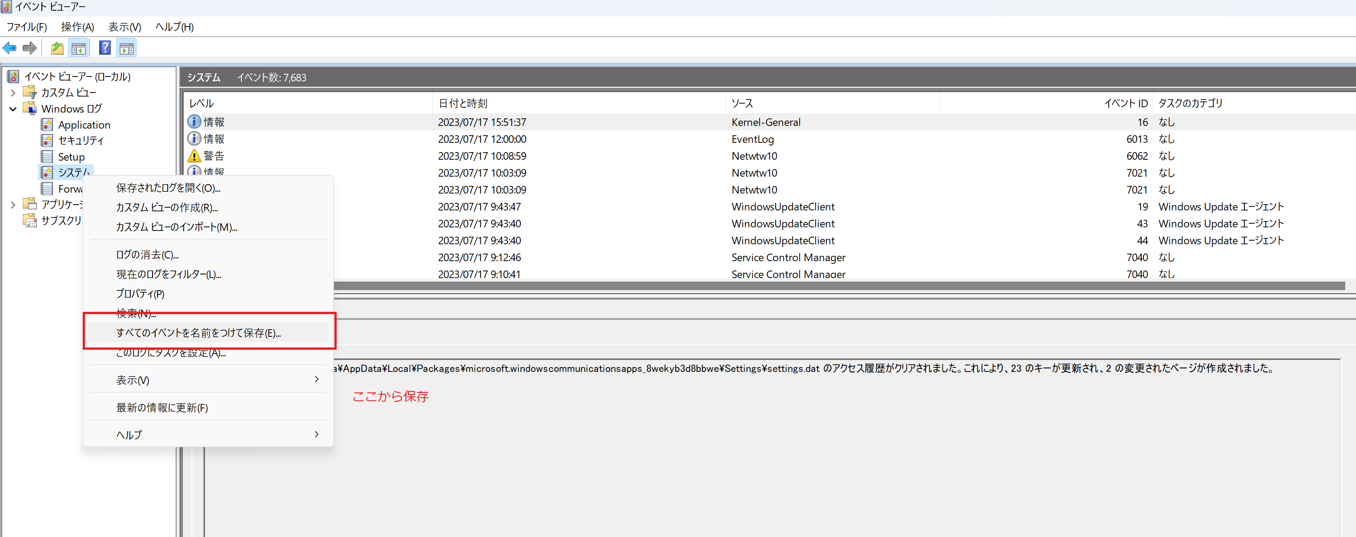Image resolution: width=1356 pixels, height=537 pixels.
Task: Click the Setup log icon
Action: point(47,157)
